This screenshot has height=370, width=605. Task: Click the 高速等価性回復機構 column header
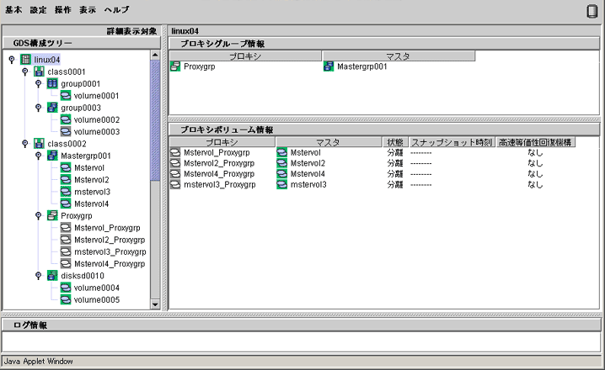(536, 142)
